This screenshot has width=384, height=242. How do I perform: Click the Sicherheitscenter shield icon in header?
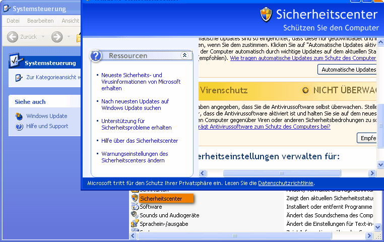266,15
